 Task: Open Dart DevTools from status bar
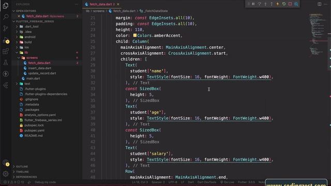click(x=207, y=182)
